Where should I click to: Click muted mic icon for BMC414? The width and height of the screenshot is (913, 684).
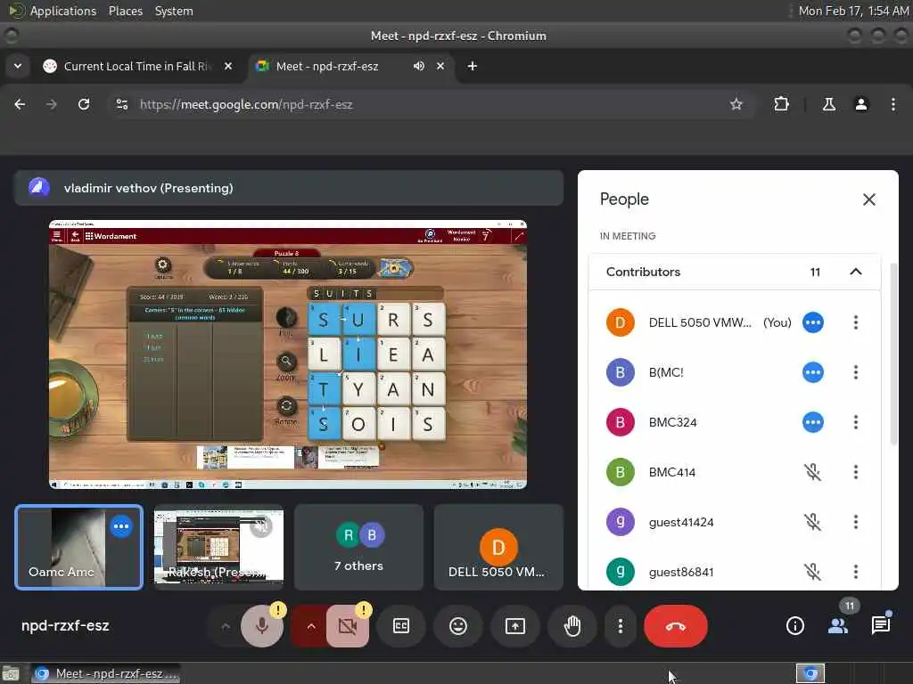click(813, 472)
